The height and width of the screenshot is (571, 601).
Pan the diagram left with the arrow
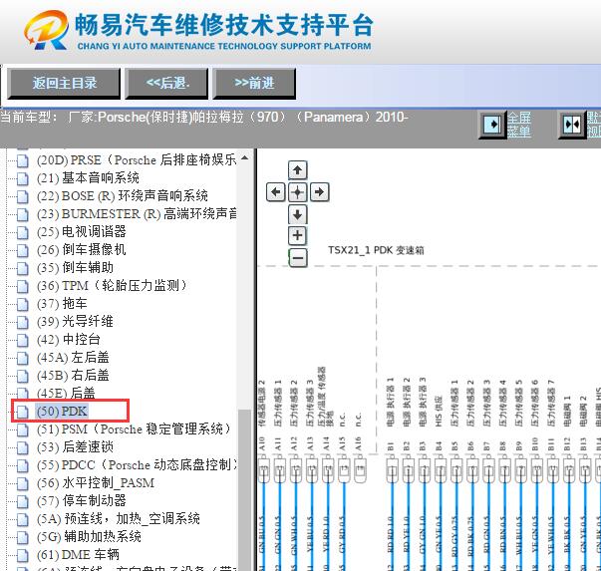tap(276, 191)
